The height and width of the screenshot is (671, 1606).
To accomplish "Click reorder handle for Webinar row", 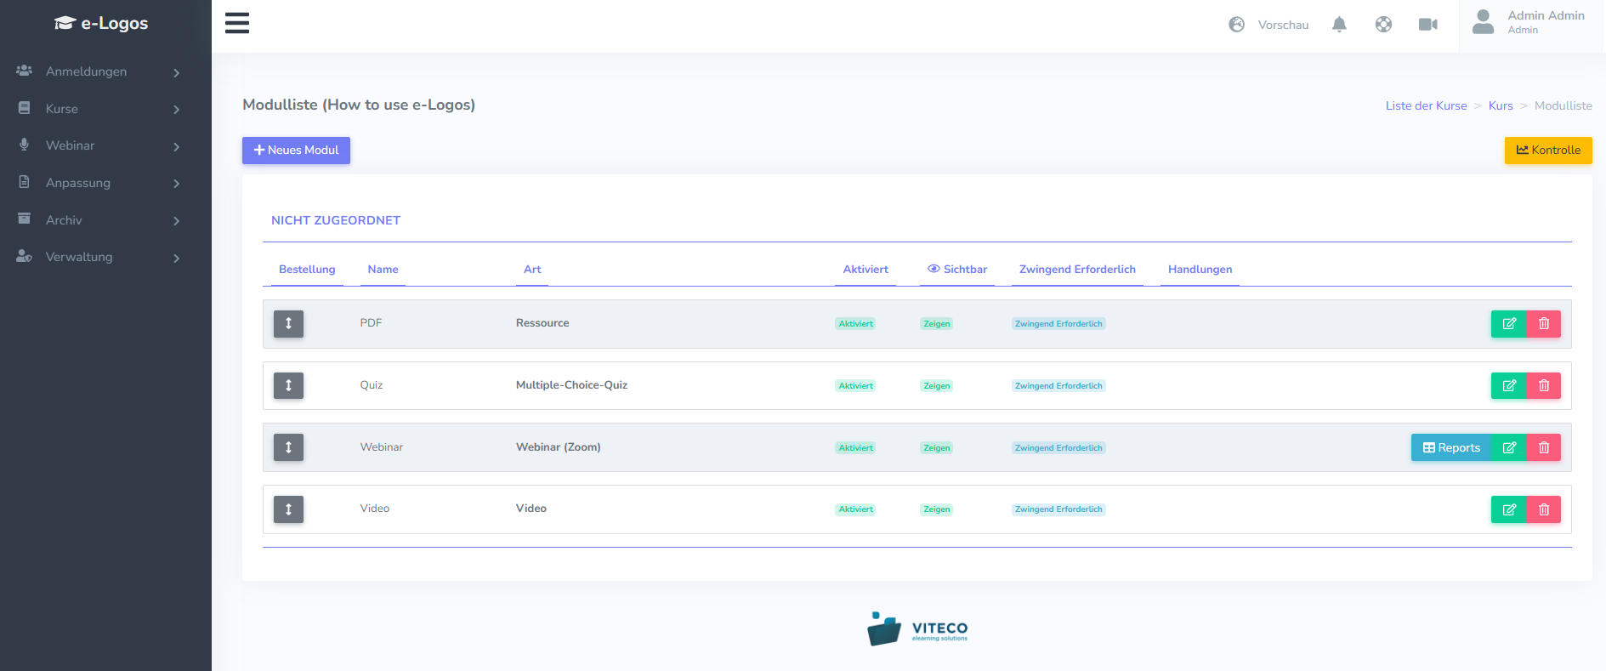I will click(288, 447).
